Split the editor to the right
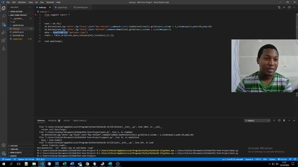The image size is (298, 167). tap(289, 7)
